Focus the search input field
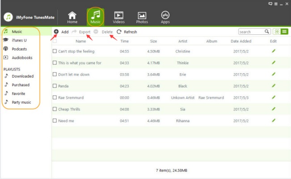This screenshot has width=291, height=179. click(x=252, y=32)
